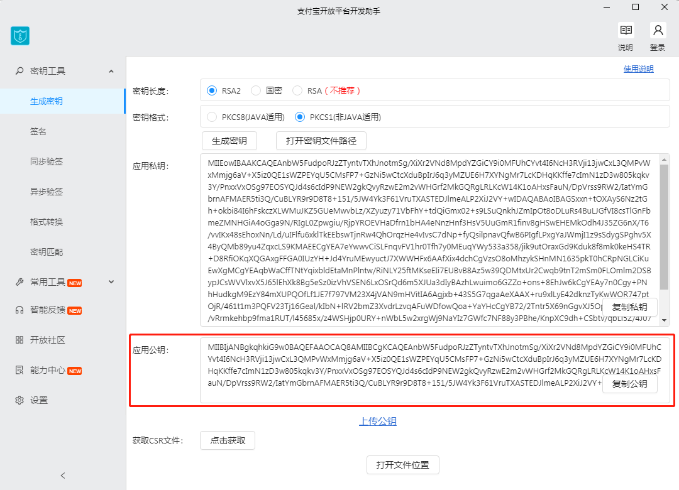The image size is (679, 490).
Task: Select the 国密 key length option
Action: tap(256, 90)
